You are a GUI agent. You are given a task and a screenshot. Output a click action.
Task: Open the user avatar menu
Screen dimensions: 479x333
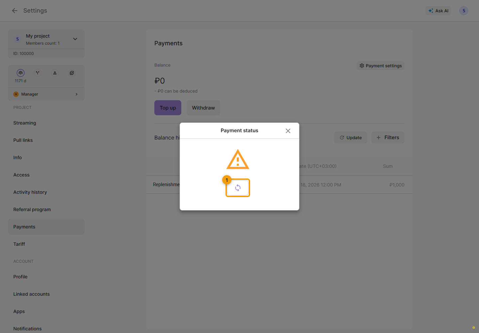tap(464, 11)
